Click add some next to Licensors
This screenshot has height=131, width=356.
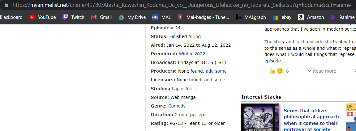pyautogui.click(x=215, y=80)
